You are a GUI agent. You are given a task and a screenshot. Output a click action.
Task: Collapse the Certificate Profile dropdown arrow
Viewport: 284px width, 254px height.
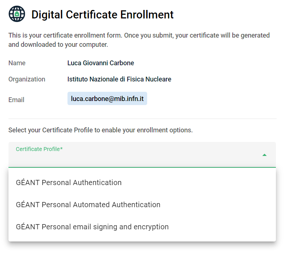(264, 155)
